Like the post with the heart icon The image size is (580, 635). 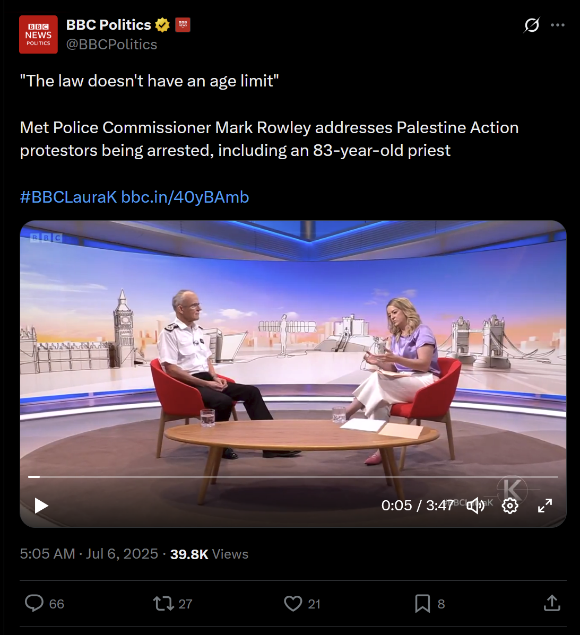293,603
